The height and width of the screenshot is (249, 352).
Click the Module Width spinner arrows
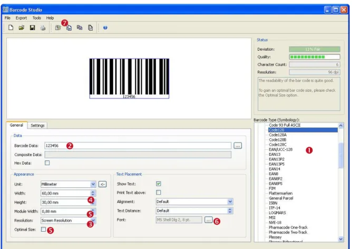tap(93, 211)
